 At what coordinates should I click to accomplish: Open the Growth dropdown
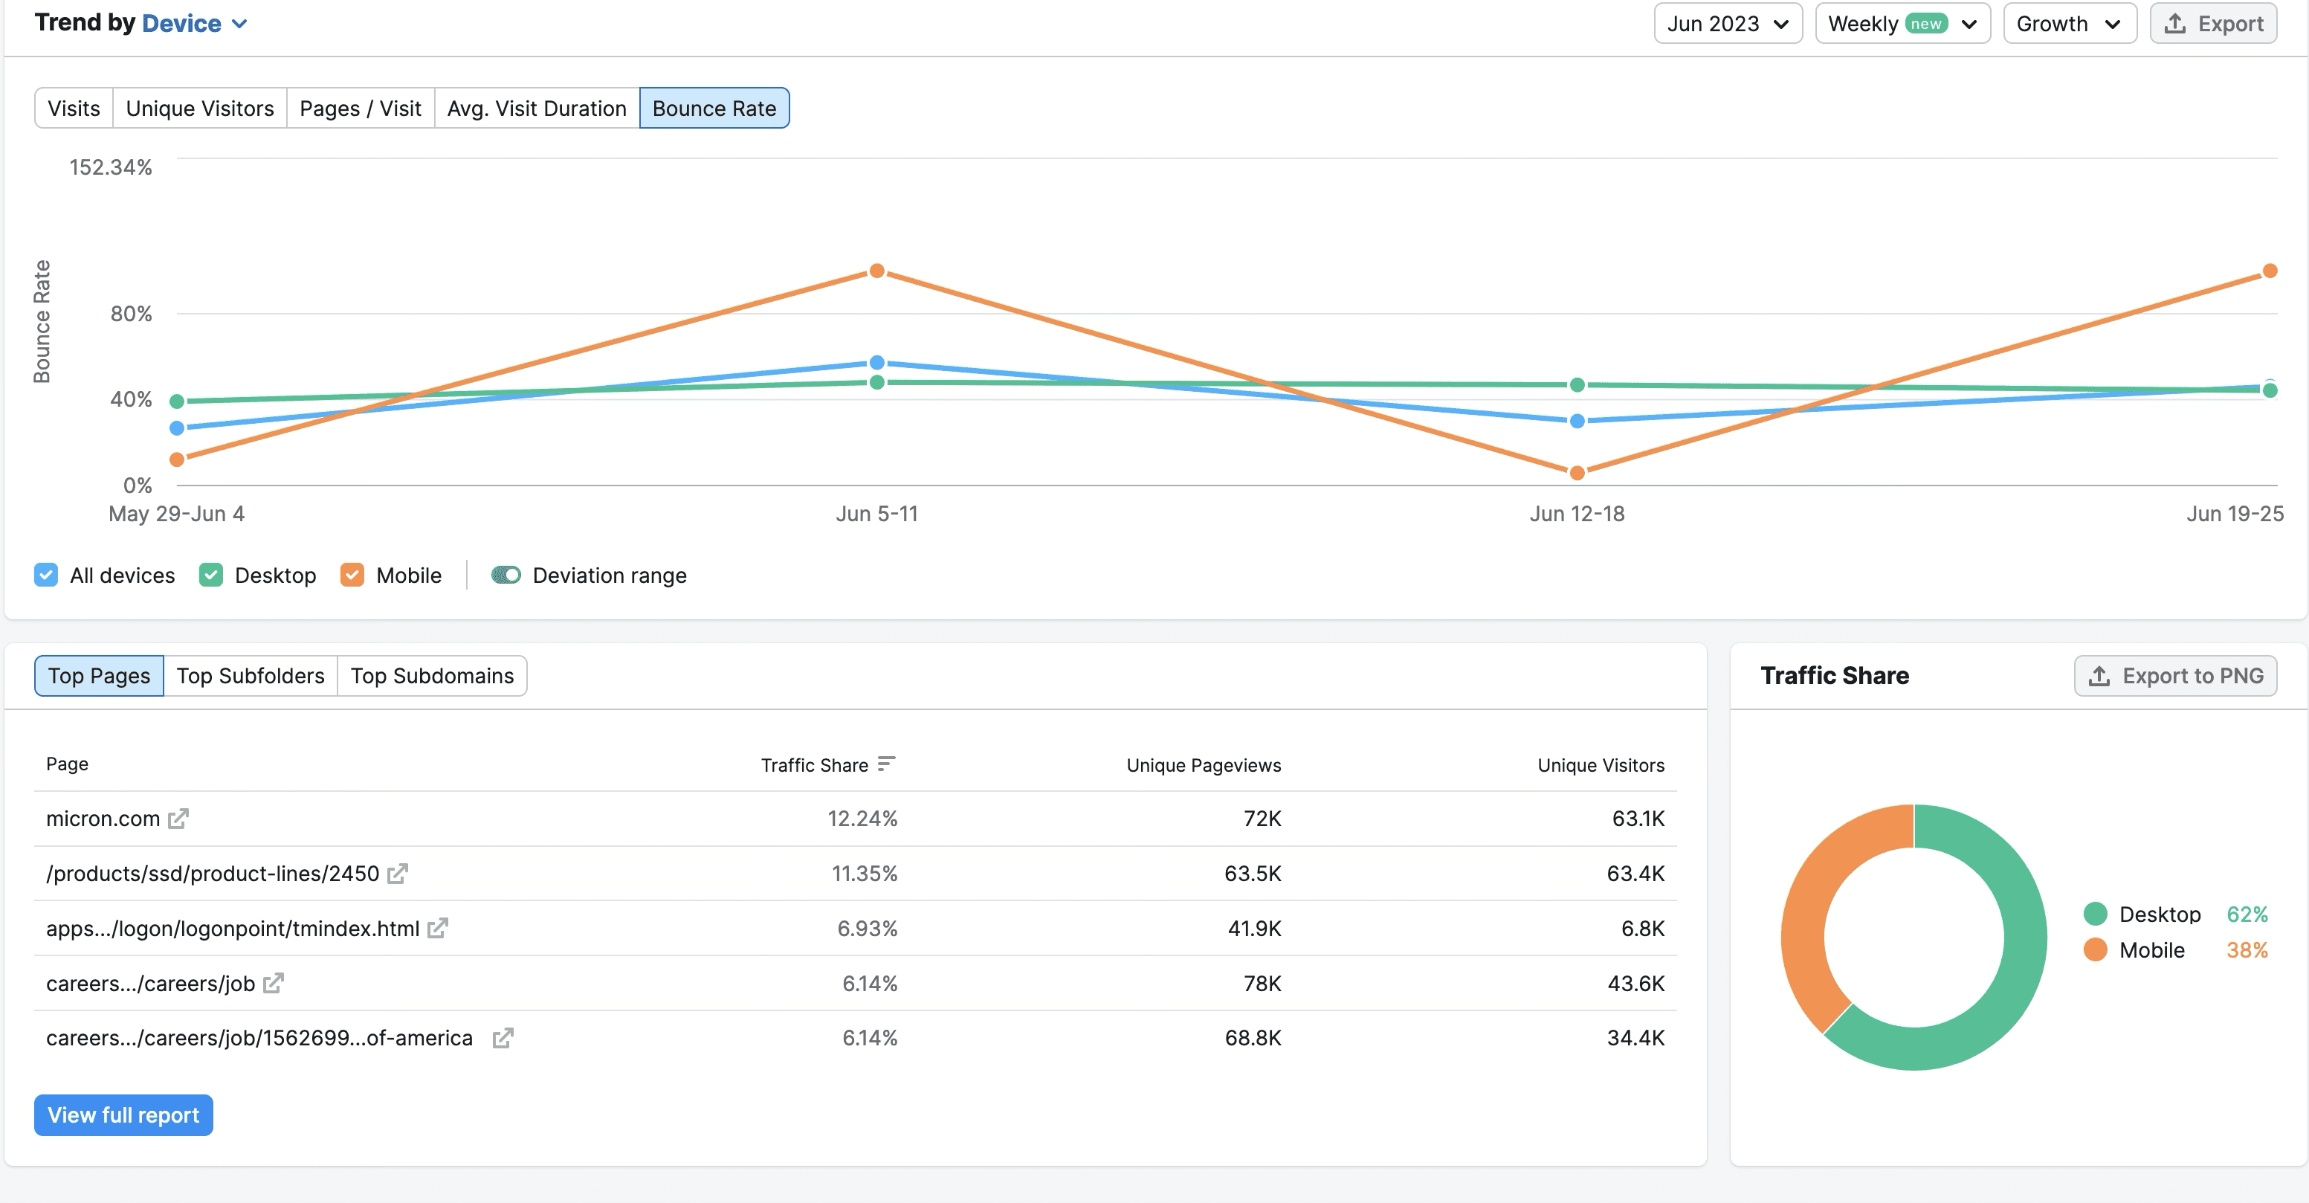(2069, 23)
